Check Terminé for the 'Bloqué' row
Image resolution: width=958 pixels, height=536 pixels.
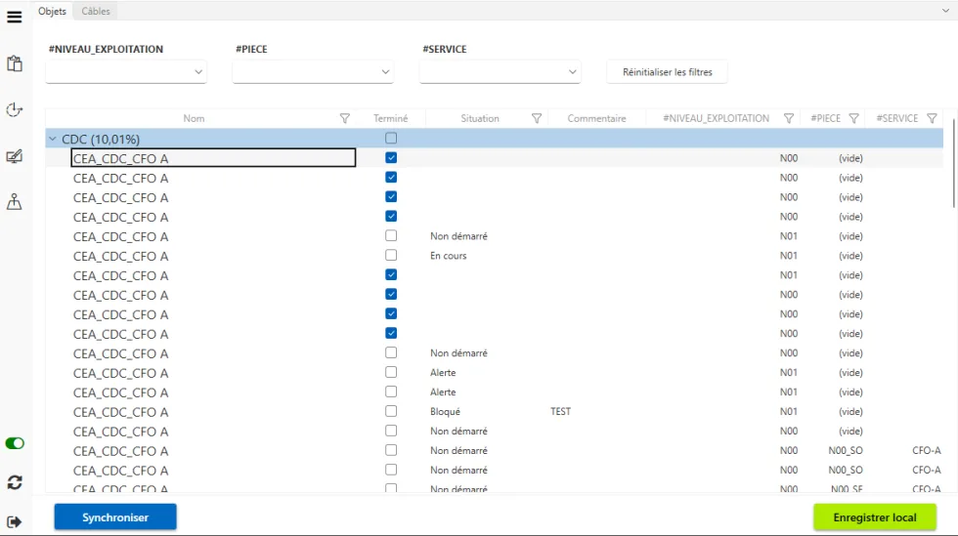coord(391,412)
